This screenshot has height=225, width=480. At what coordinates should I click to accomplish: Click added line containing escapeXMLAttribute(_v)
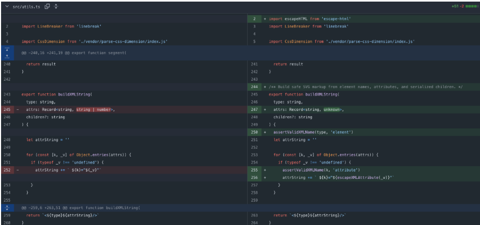pos(364,177)
